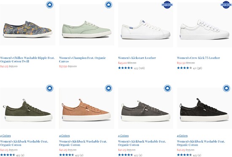Open Women's Champion Feat. Organic Canvas link
This screenshot has width=232, height=157.
(82, 59)
